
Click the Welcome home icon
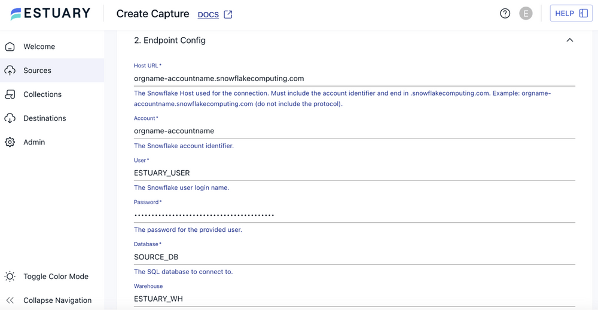click(10, 47)
